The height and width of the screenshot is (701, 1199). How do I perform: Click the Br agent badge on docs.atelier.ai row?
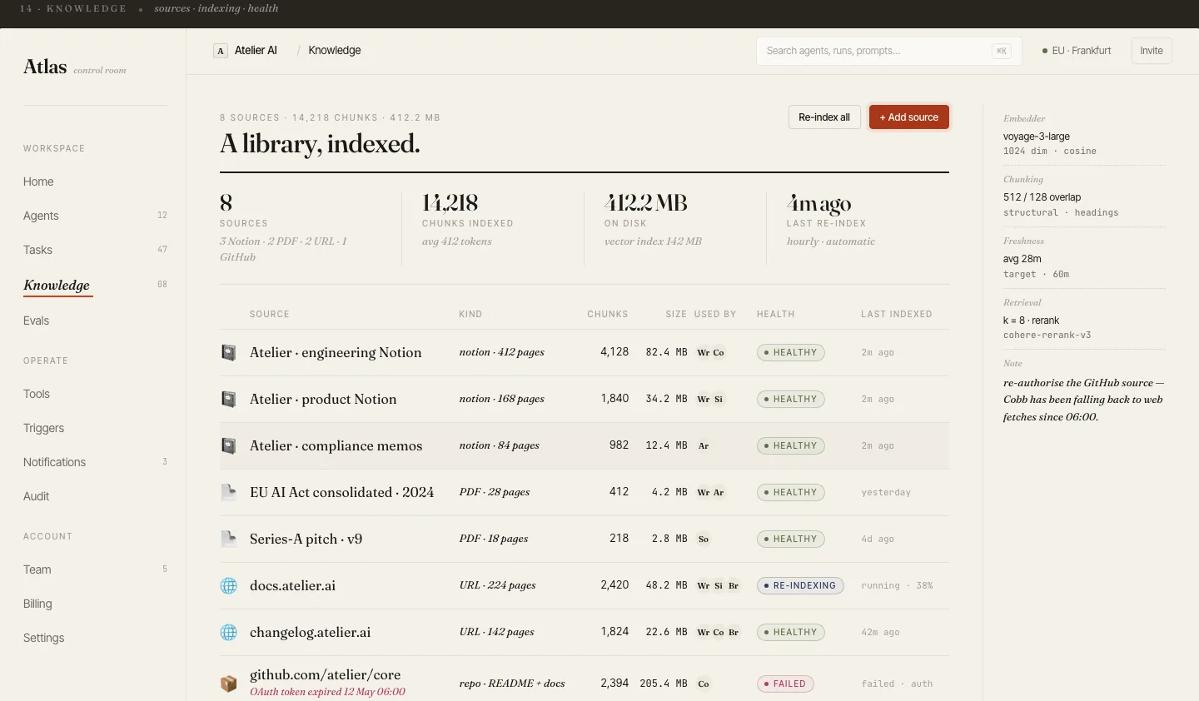pos(734,585)
